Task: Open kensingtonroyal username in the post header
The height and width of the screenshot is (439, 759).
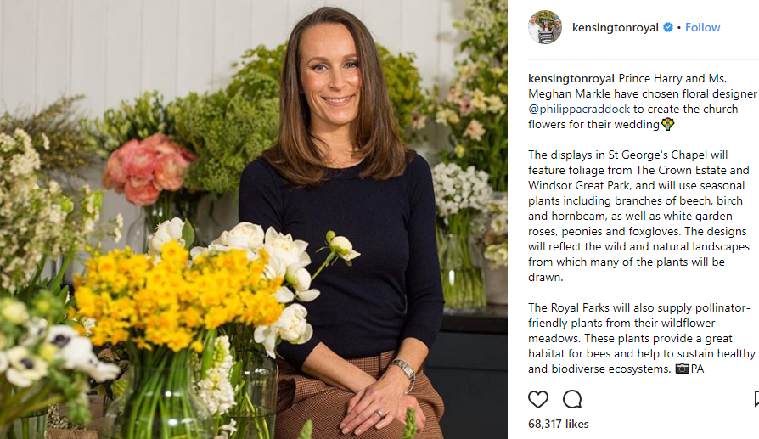Action: (616, 27)
